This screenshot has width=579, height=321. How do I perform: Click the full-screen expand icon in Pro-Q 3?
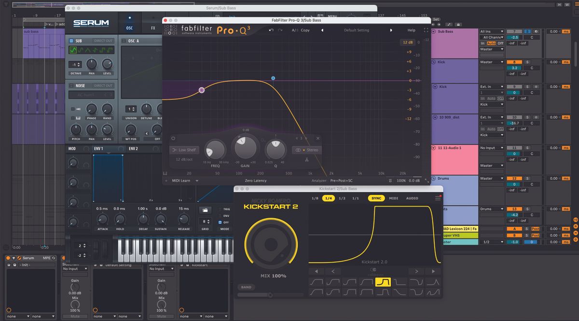[x=425, y=29]
